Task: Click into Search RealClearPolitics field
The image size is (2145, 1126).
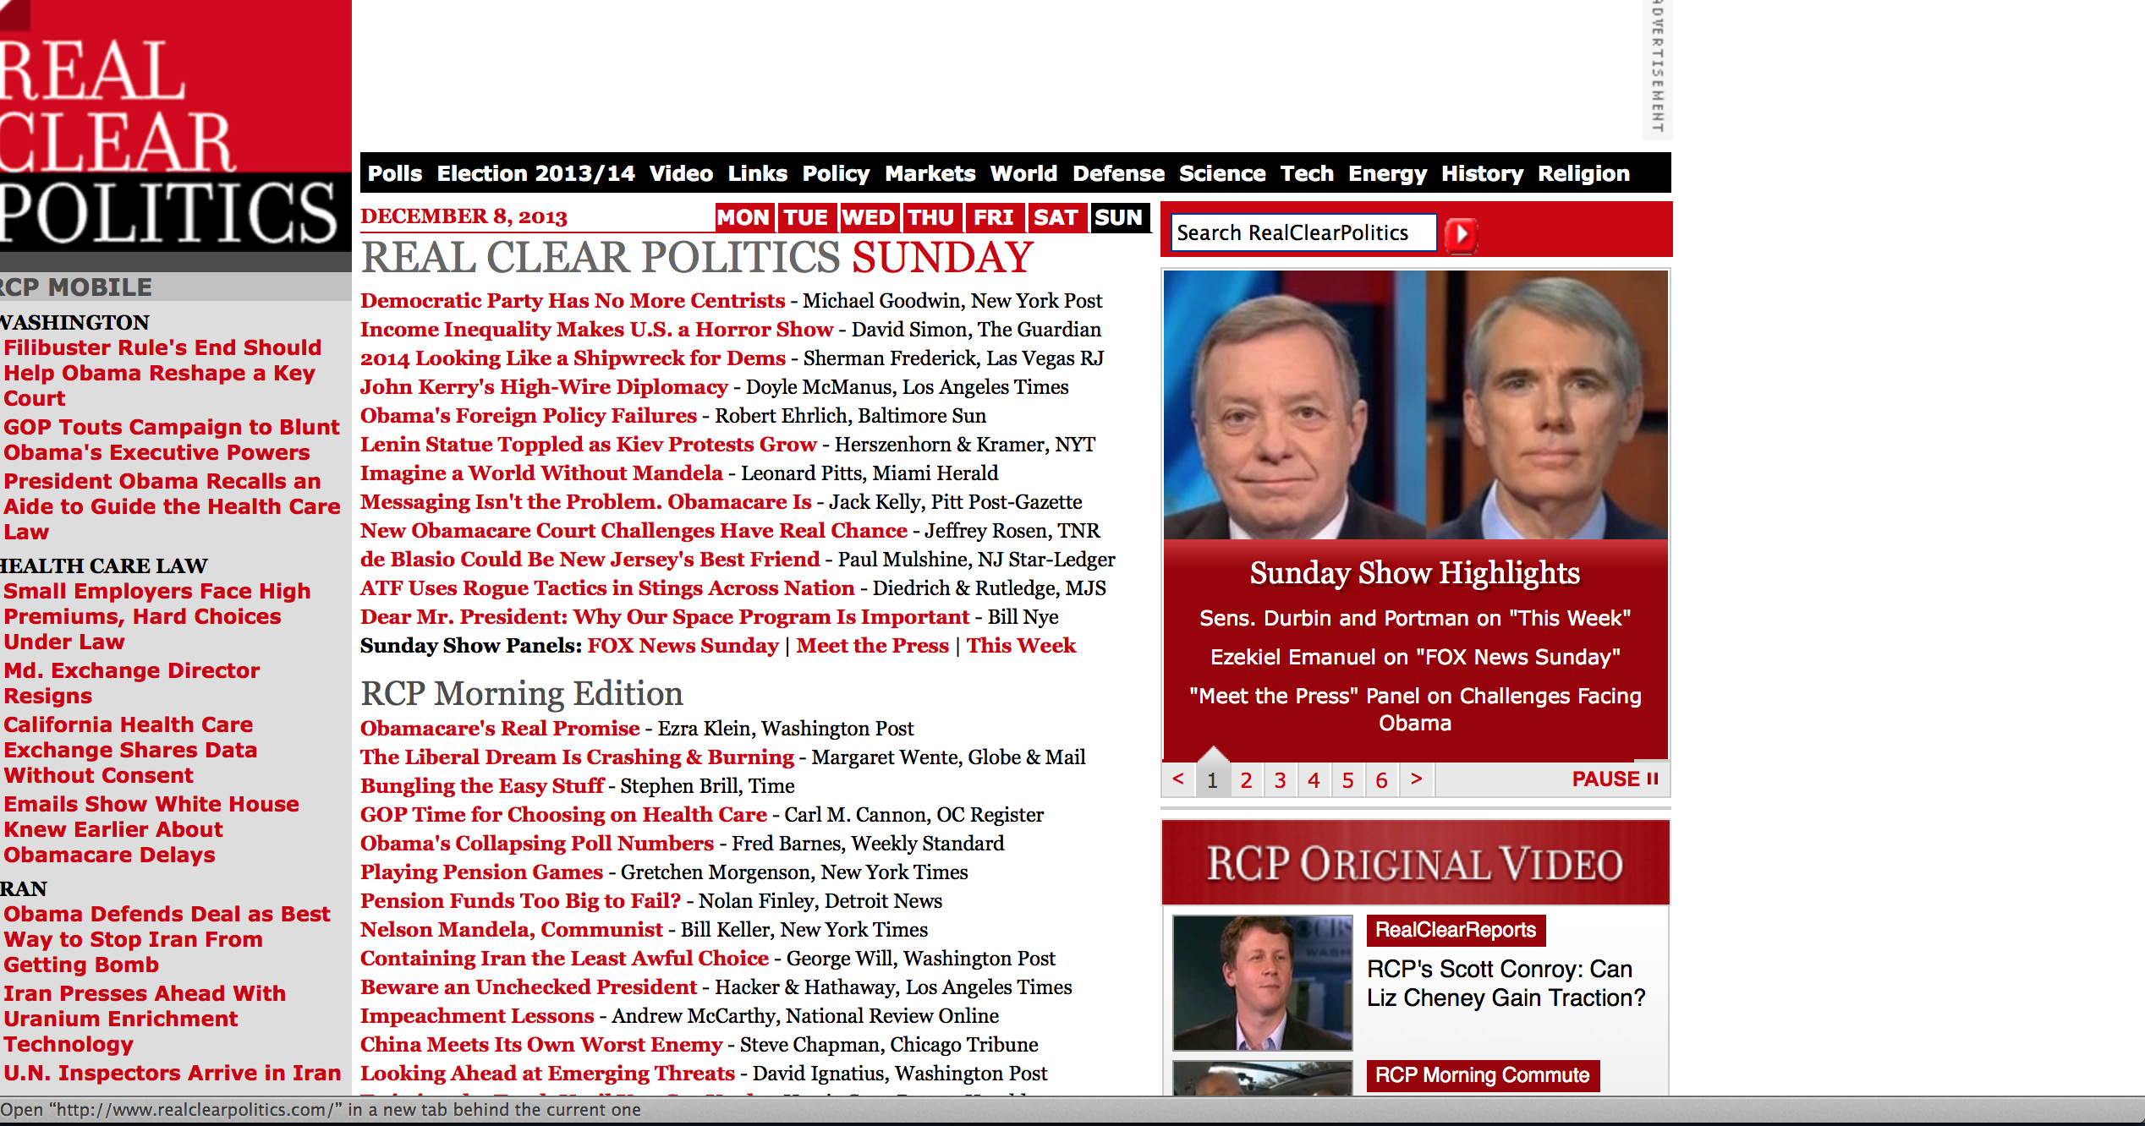Action: 1303,232
